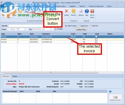This screenshot has width=125, height=105.
Task: Click the horizontal scrollbar left arrow
Action: 2,72
